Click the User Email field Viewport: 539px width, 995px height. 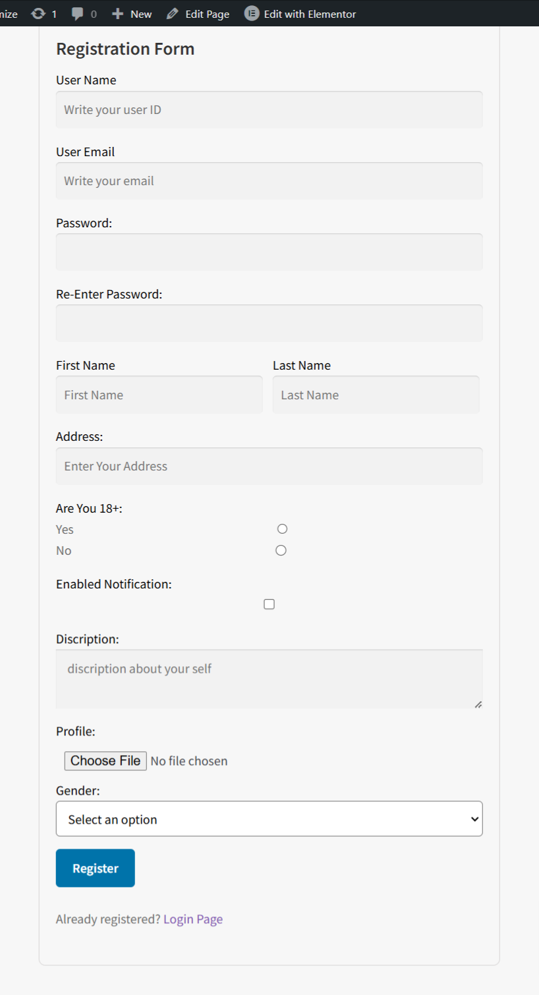(269, 181)
